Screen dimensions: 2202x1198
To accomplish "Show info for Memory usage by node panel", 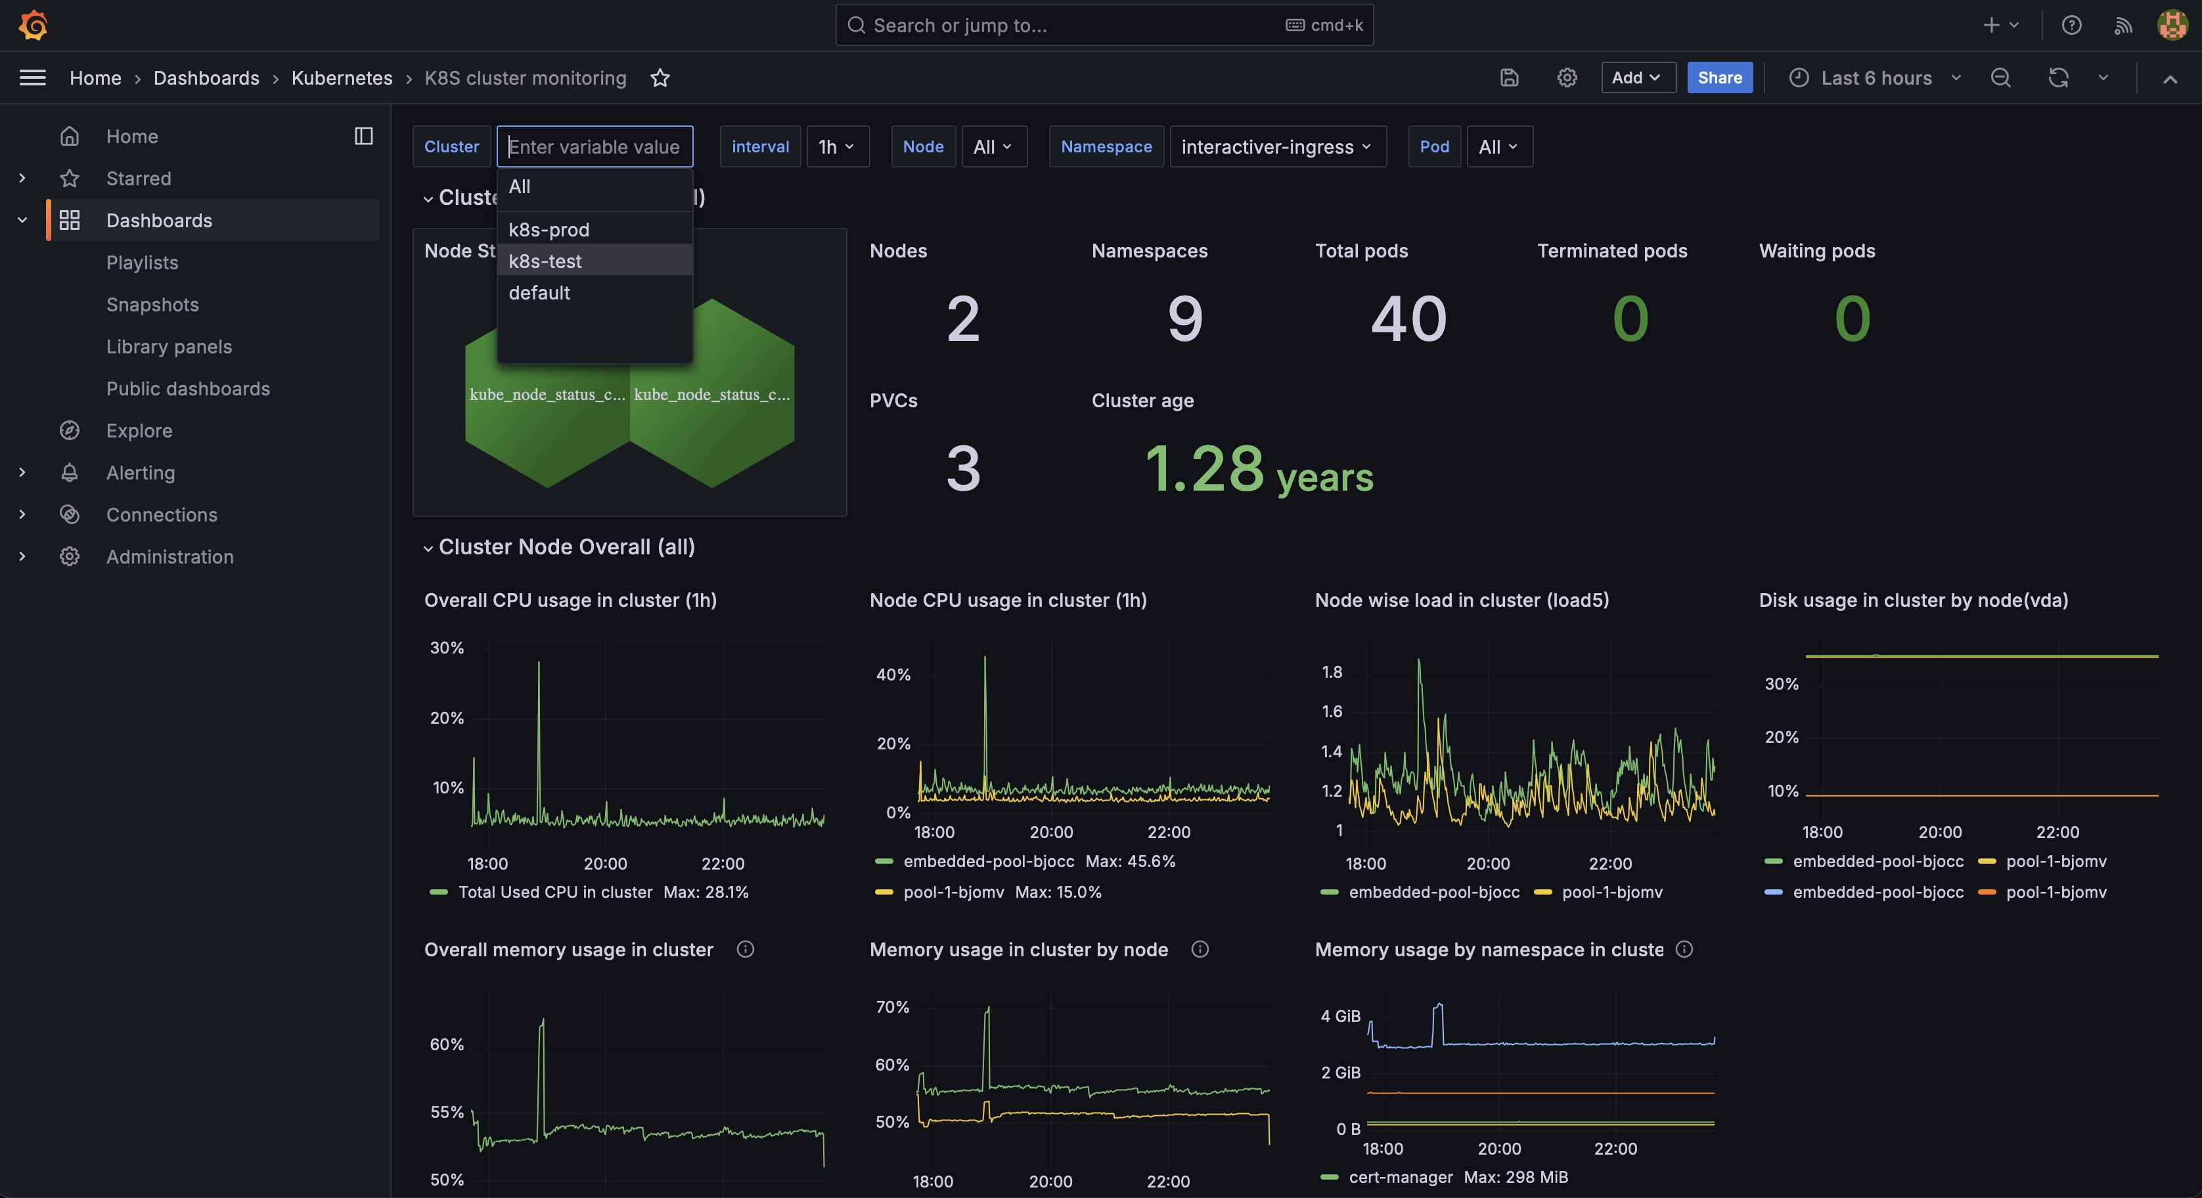I will [1200, 949].
